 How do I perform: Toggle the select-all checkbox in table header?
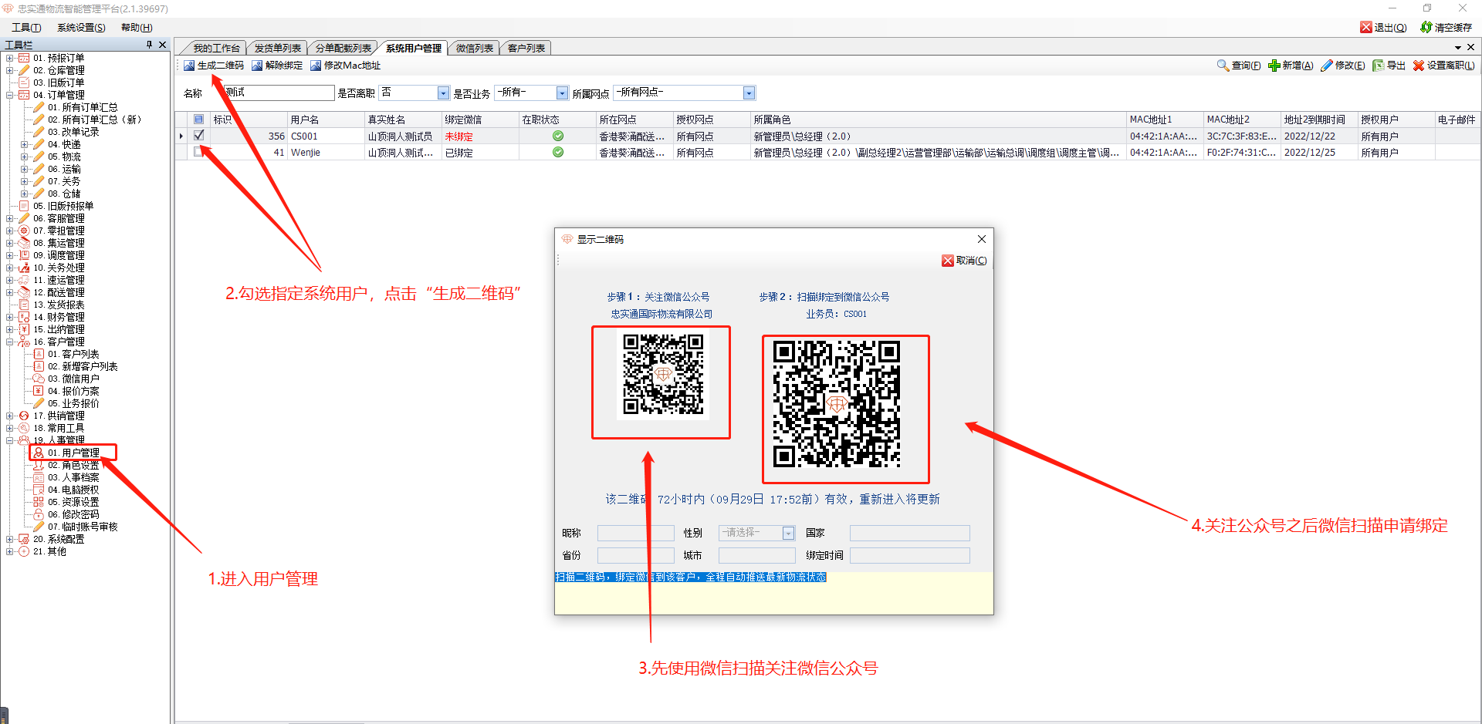pos(199,120)
